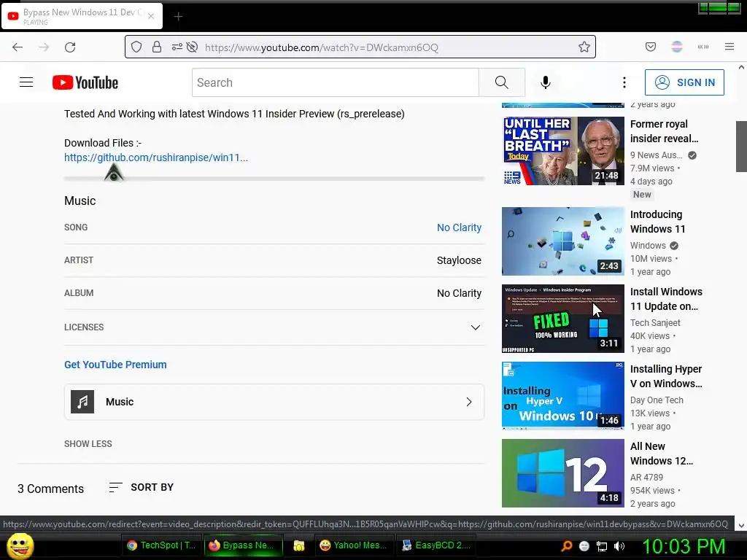Focus the YouTube Search field
This screenshot has width=747, height=560.
336,82
